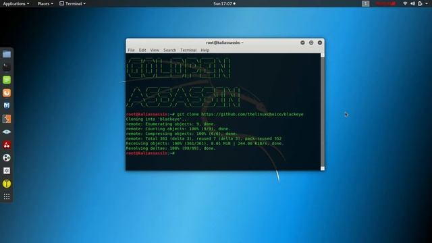Click the blackeye GitHub URL in terminal
432x243 pixels.
(x=252, y=114)
